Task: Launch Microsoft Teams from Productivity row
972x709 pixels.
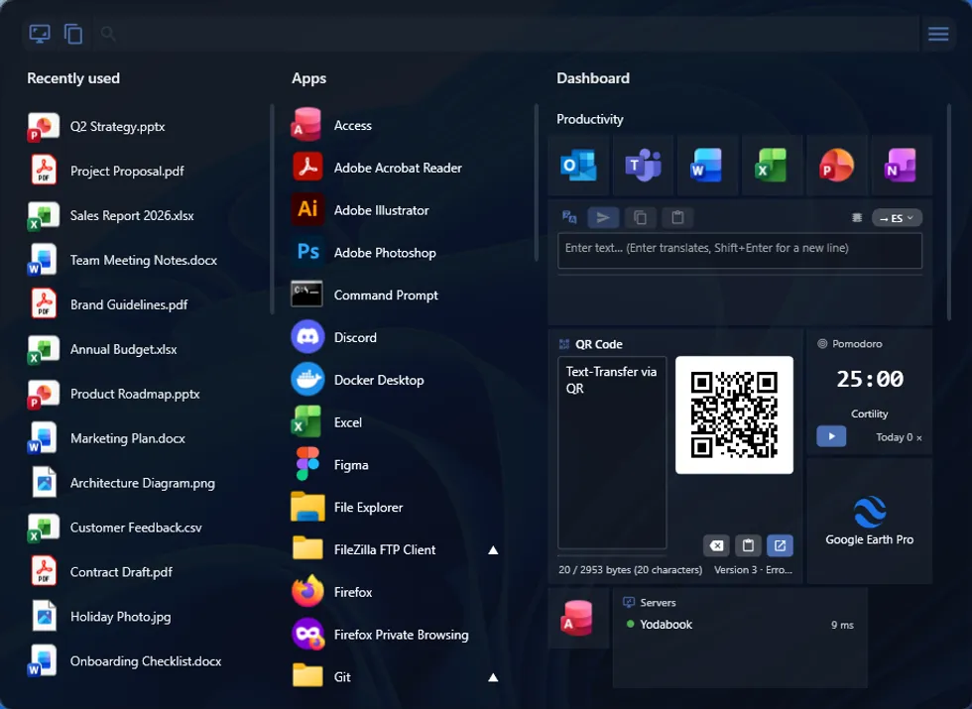Action: click(643, 166)
